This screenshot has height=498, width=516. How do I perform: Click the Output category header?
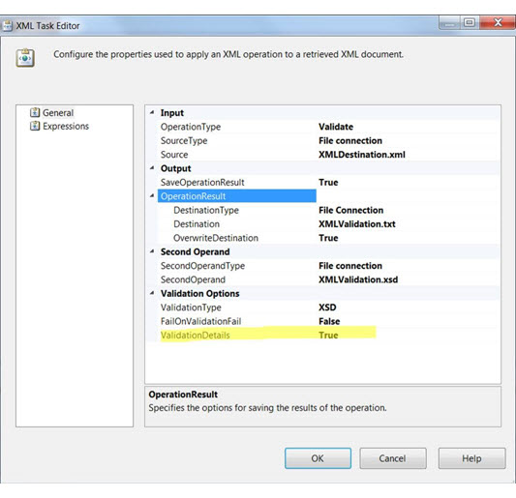point(175,168)
